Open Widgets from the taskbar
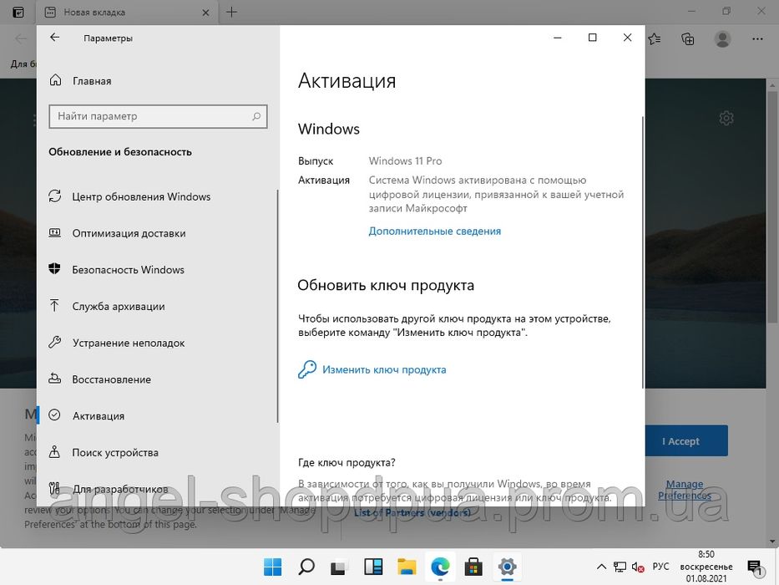The image size is (779, 585). pyautogui.click(x=373, y=567)
